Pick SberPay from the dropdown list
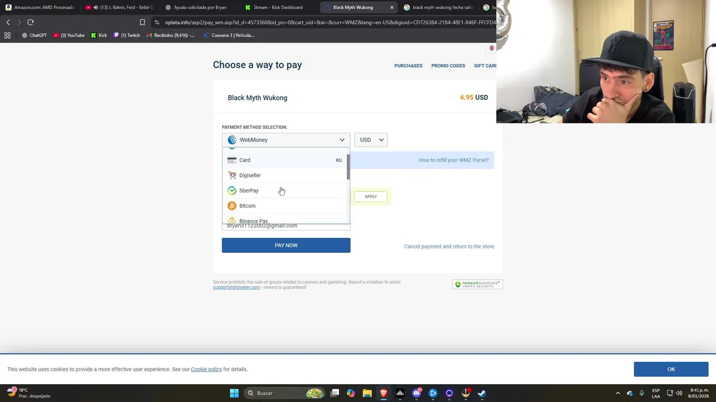The height and width of the screenshot is (402, 716). tap(285, 190)
